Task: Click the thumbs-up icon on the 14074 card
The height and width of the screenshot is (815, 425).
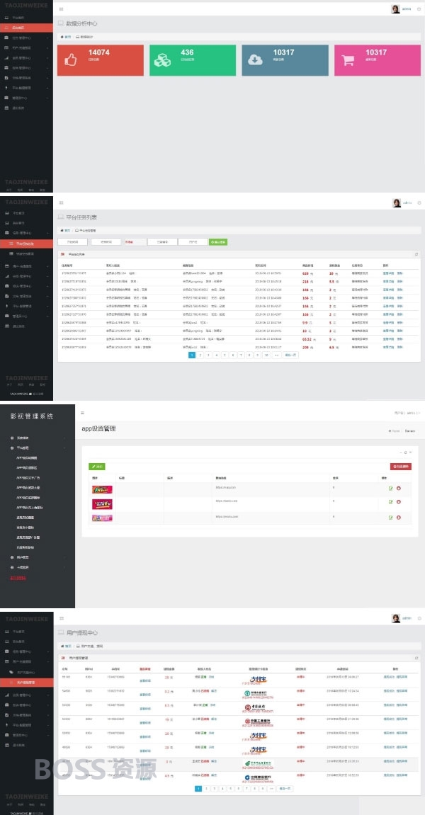Action: [70, 59]
